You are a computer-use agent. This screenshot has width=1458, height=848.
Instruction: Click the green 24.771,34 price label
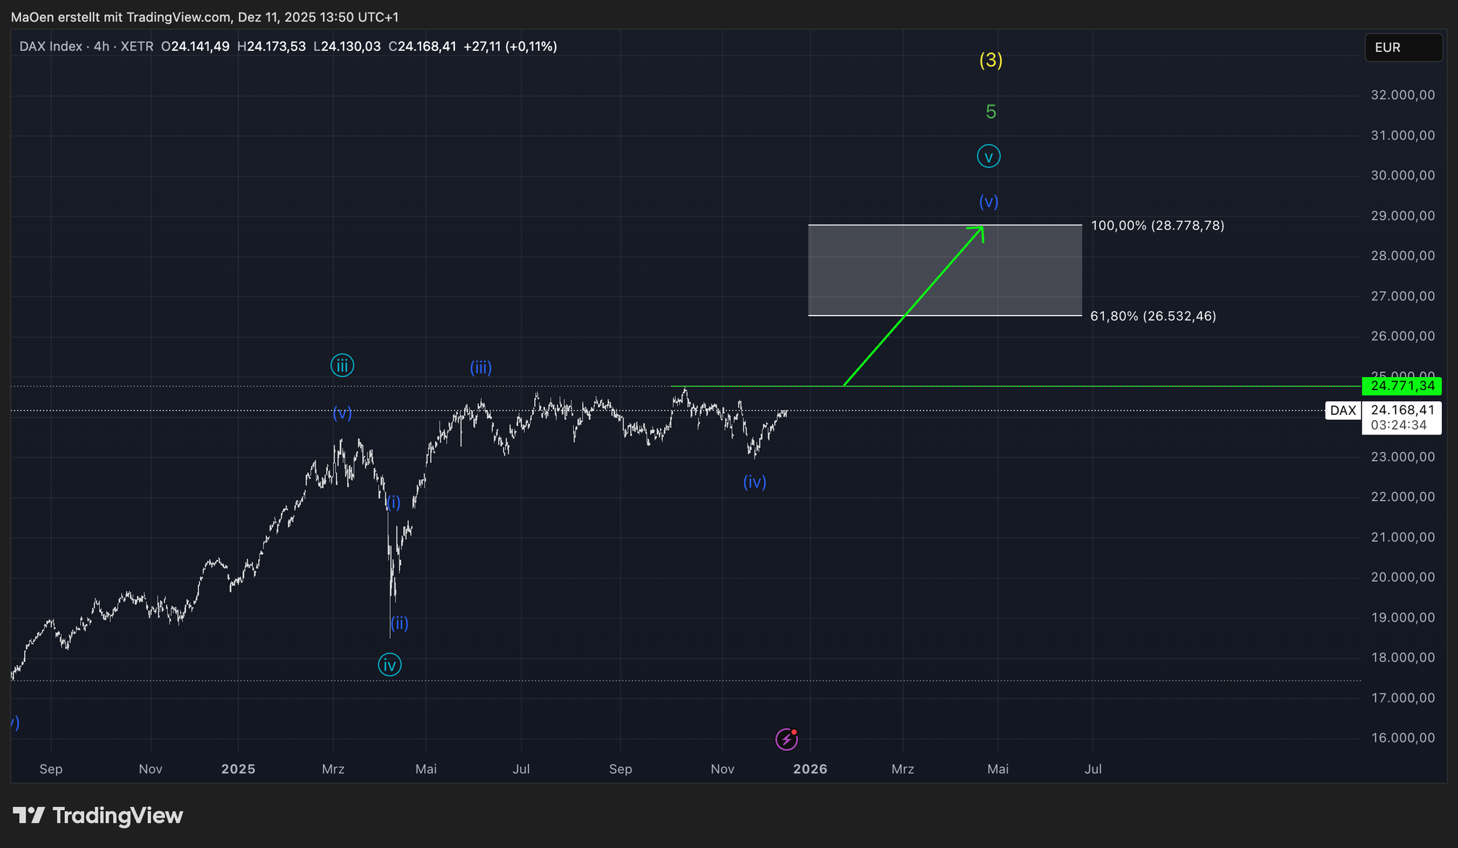click(1401, 386)
